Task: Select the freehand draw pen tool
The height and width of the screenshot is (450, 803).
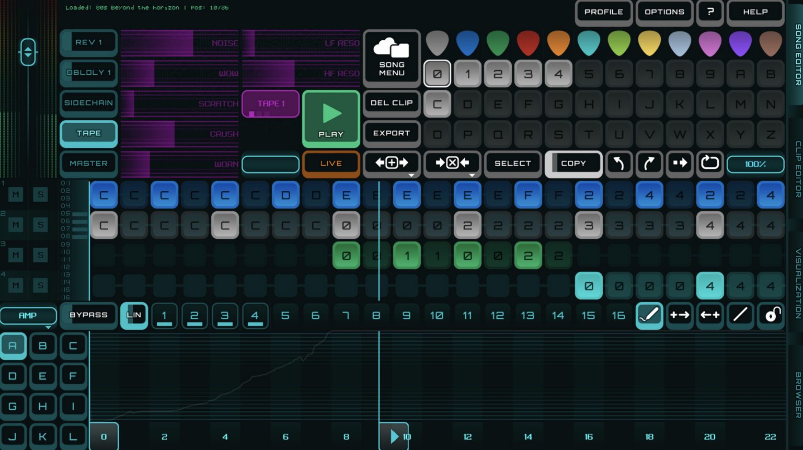Action: point(649,315)
